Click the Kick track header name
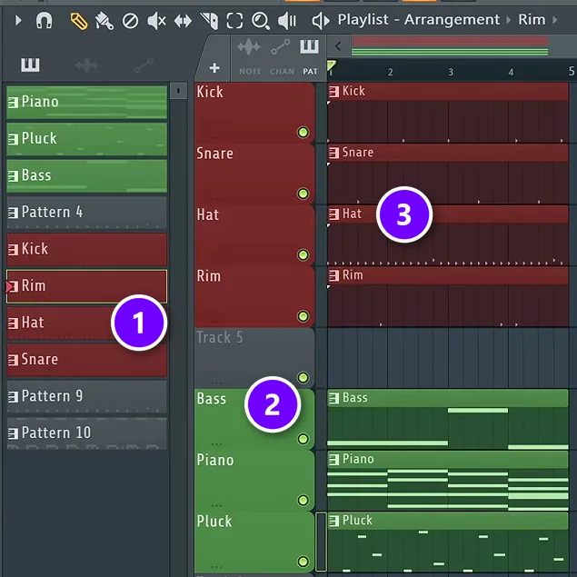This screenshot has width=577, height=577. coord(210,92)
